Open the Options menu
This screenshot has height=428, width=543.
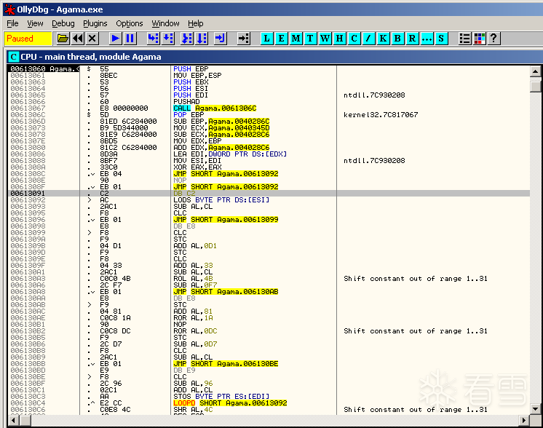click(x=130, y=23)
